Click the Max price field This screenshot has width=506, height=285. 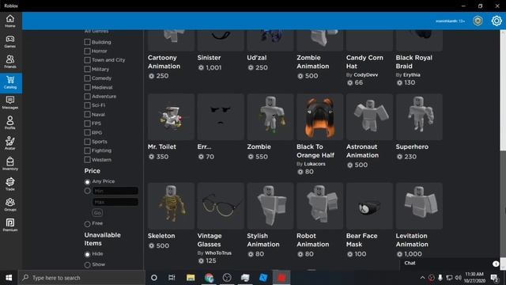115,202
